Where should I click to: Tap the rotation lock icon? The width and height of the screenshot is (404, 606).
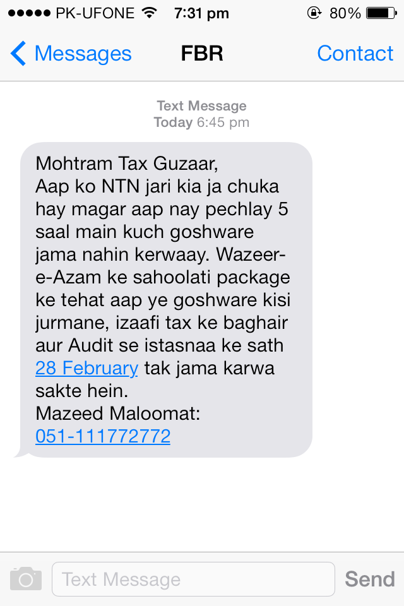(x=314, y=13)
